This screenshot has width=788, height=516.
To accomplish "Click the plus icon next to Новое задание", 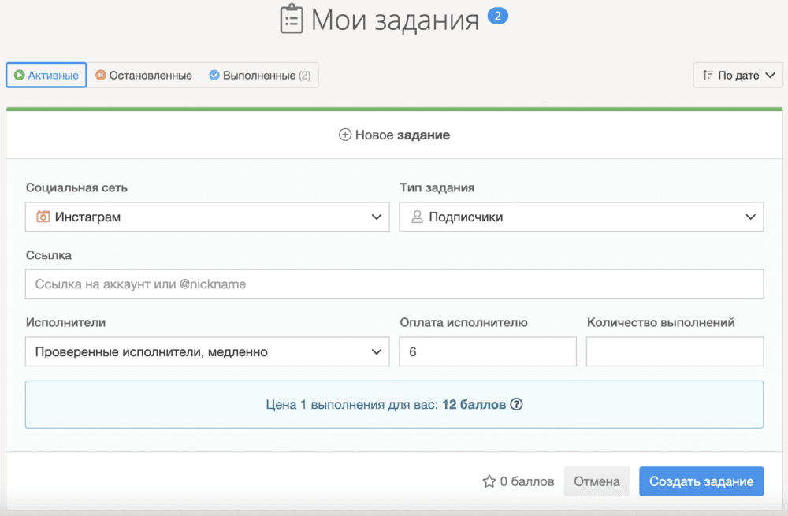I will 344,135.
